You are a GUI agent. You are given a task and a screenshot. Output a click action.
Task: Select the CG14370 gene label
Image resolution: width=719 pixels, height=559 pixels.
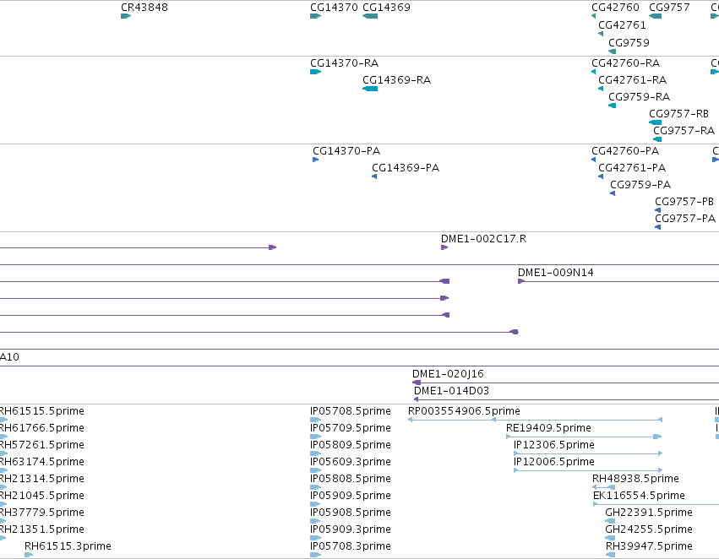(334, 8)
